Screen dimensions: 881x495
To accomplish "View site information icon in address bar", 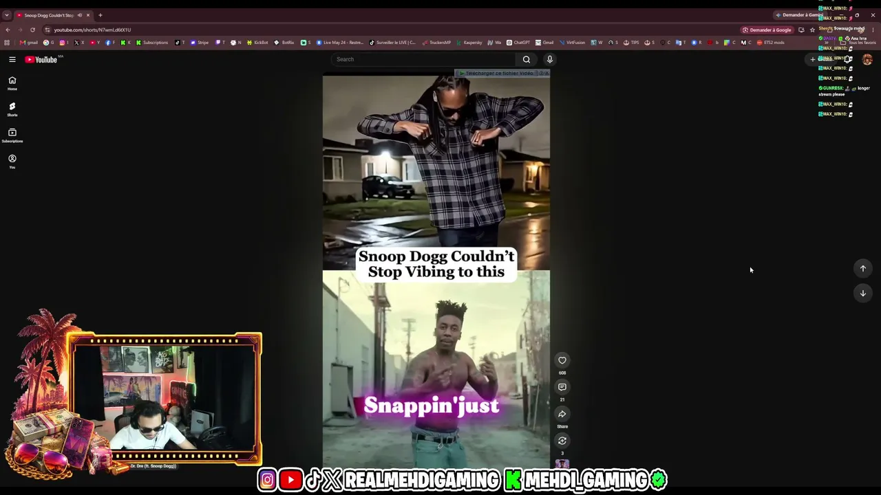I will pyautogui.click(x=47, y=30).
